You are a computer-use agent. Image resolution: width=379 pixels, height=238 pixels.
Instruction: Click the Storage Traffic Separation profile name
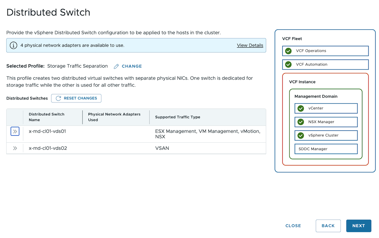(x=77, y=66)
